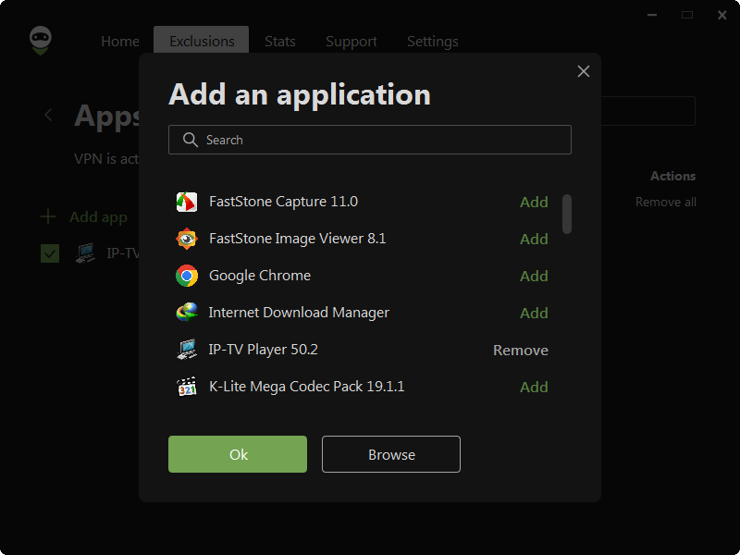The image size is (740, 555).
Task: Click the FastStone Capture 11.0 app icon
Action: (x=187, y=202)
